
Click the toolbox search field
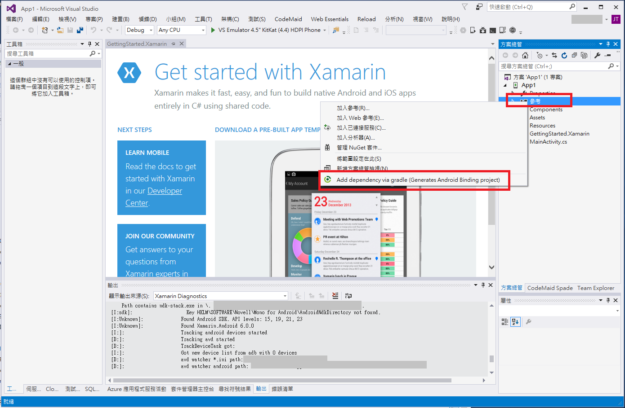pyautogui.click(x=53, y=53)
